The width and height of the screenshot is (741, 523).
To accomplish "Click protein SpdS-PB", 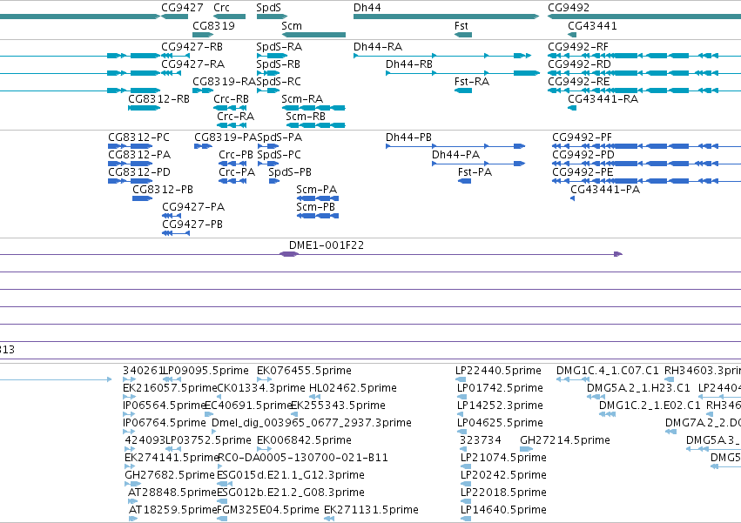I will click(x=274, y=181).
